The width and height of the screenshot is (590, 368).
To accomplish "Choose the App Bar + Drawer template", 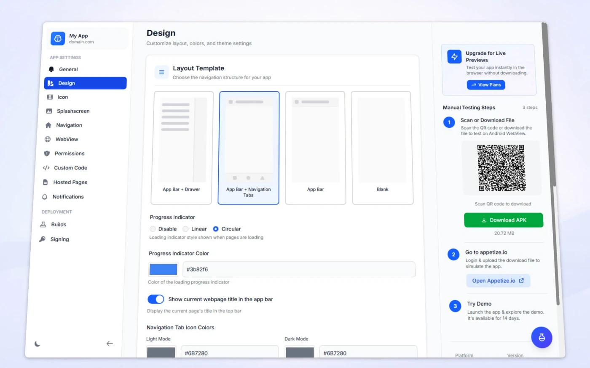I will coord(182,148).
